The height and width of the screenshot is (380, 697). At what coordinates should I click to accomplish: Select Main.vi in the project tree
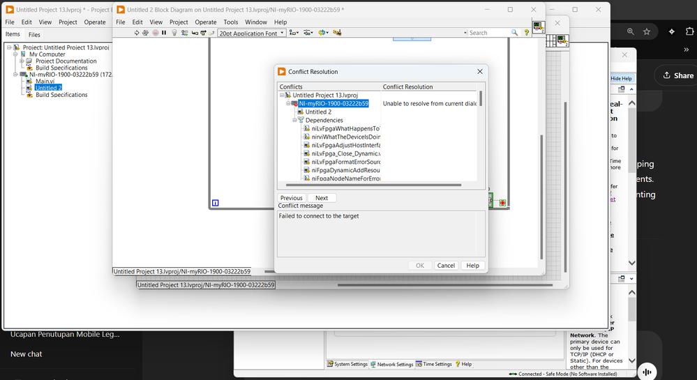point(45,82)
